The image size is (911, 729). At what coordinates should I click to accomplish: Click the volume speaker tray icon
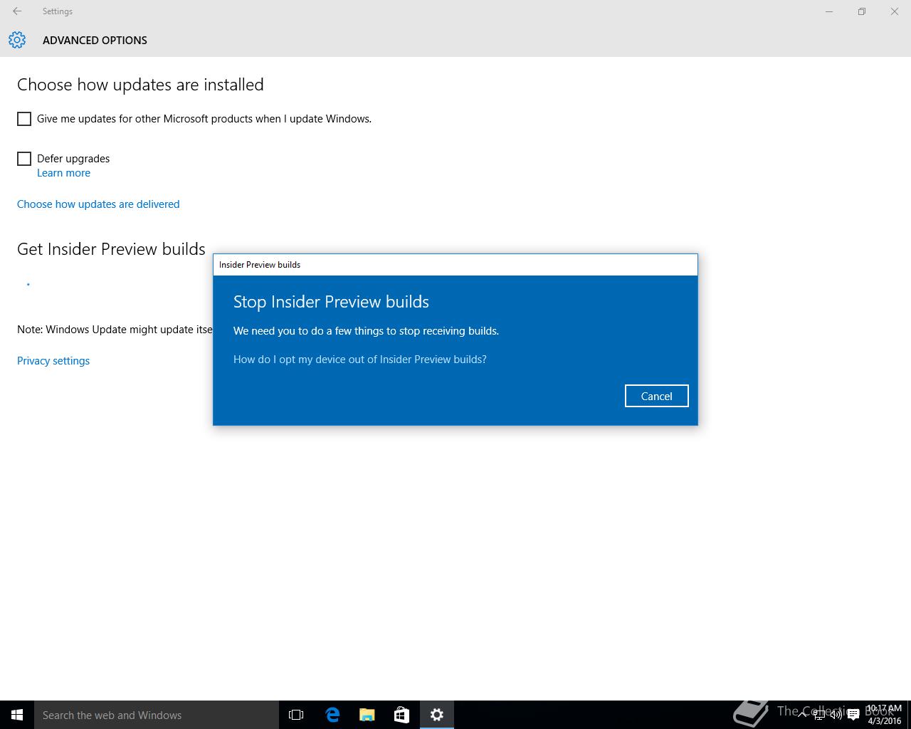click(836, 715)
